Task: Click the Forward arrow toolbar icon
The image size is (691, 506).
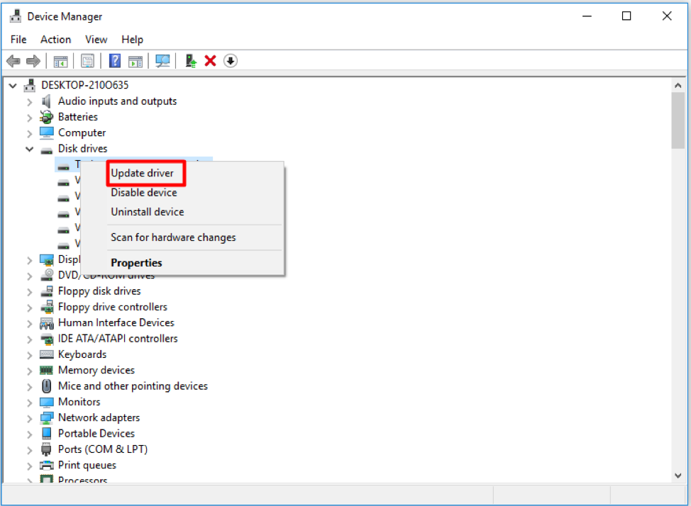Action: tap(33, 61)
